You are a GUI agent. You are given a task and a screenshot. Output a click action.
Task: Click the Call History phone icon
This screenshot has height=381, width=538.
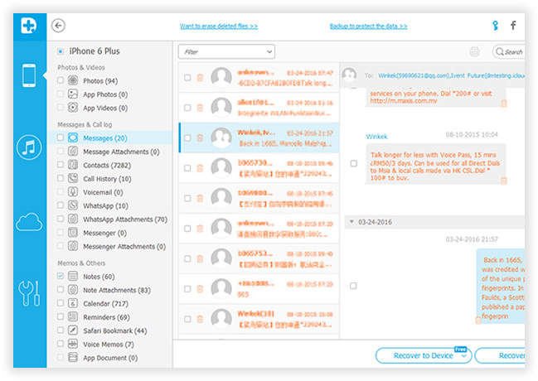pos(73,178)
